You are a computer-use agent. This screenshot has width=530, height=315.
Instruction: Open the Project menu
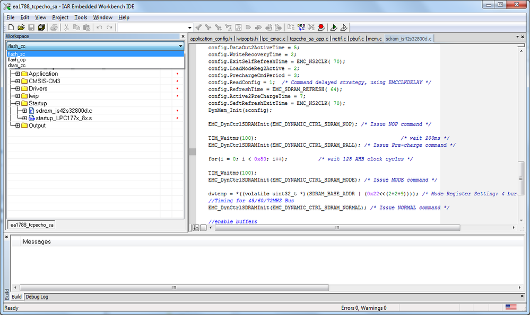(x=60, y=17)
